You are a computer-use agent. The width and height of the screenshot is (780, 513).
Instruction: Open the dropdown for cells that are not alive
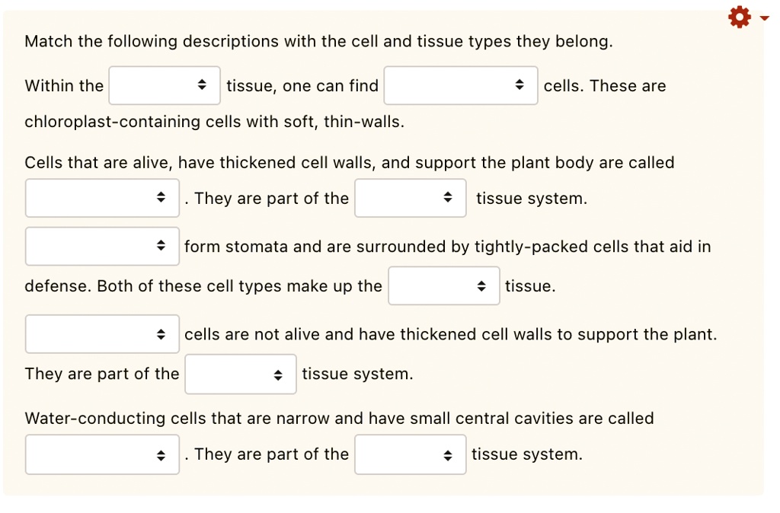click(101, 333)
